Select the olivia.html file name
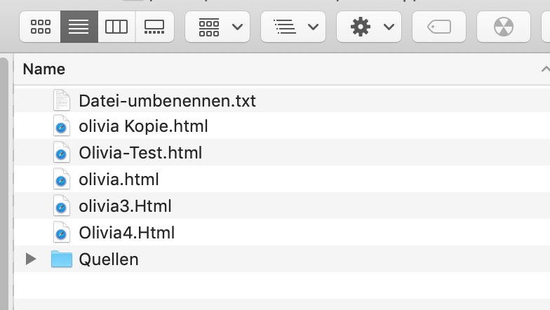Screen dimensions: 550x310 (x=119, y=180)
